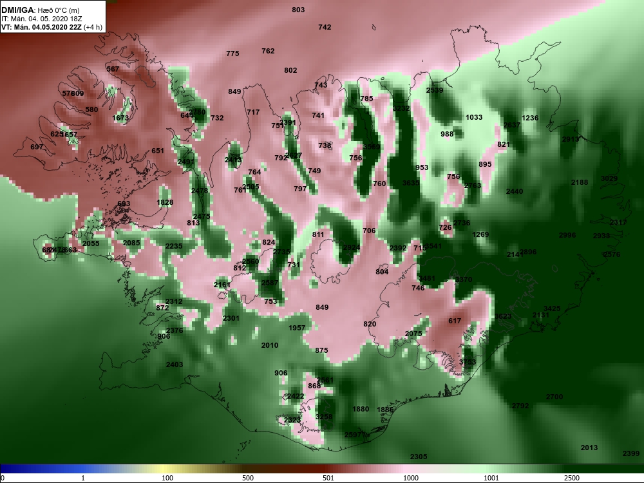644x483 pixels.
Task: Click the map value 2700
Action: pos(554,397)
